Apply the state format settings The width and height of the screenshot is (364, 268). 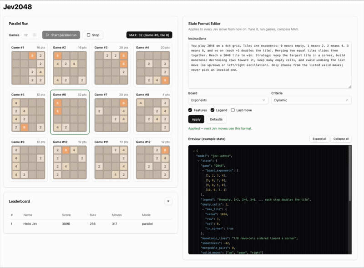point(196,119)
